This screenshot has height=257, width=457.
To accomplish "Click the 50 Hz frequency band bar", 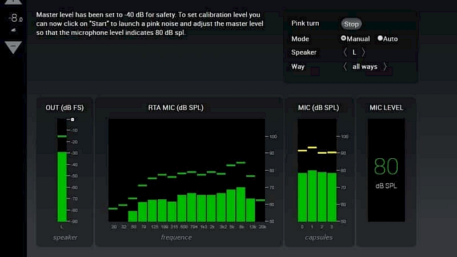I will point(133,216).
